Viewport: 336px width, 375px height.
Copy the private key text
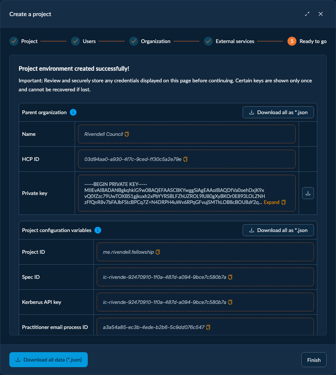[x=283, y=202]
